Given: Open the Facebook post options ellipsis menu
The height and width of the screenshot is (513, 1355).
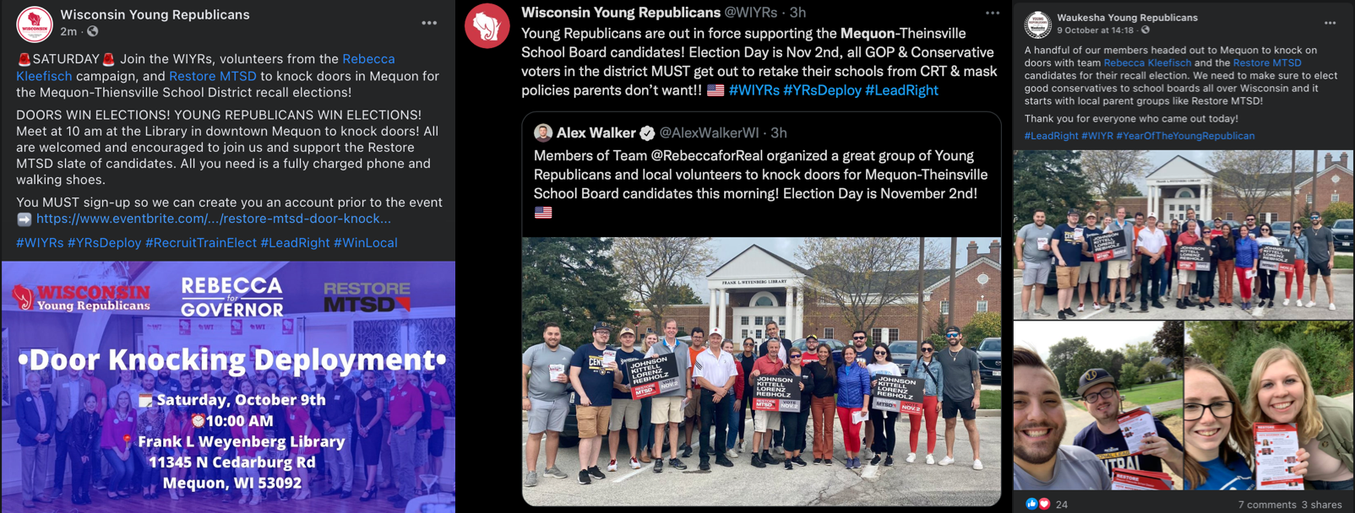Looking at the screenshot, I should tap(429, 23).
